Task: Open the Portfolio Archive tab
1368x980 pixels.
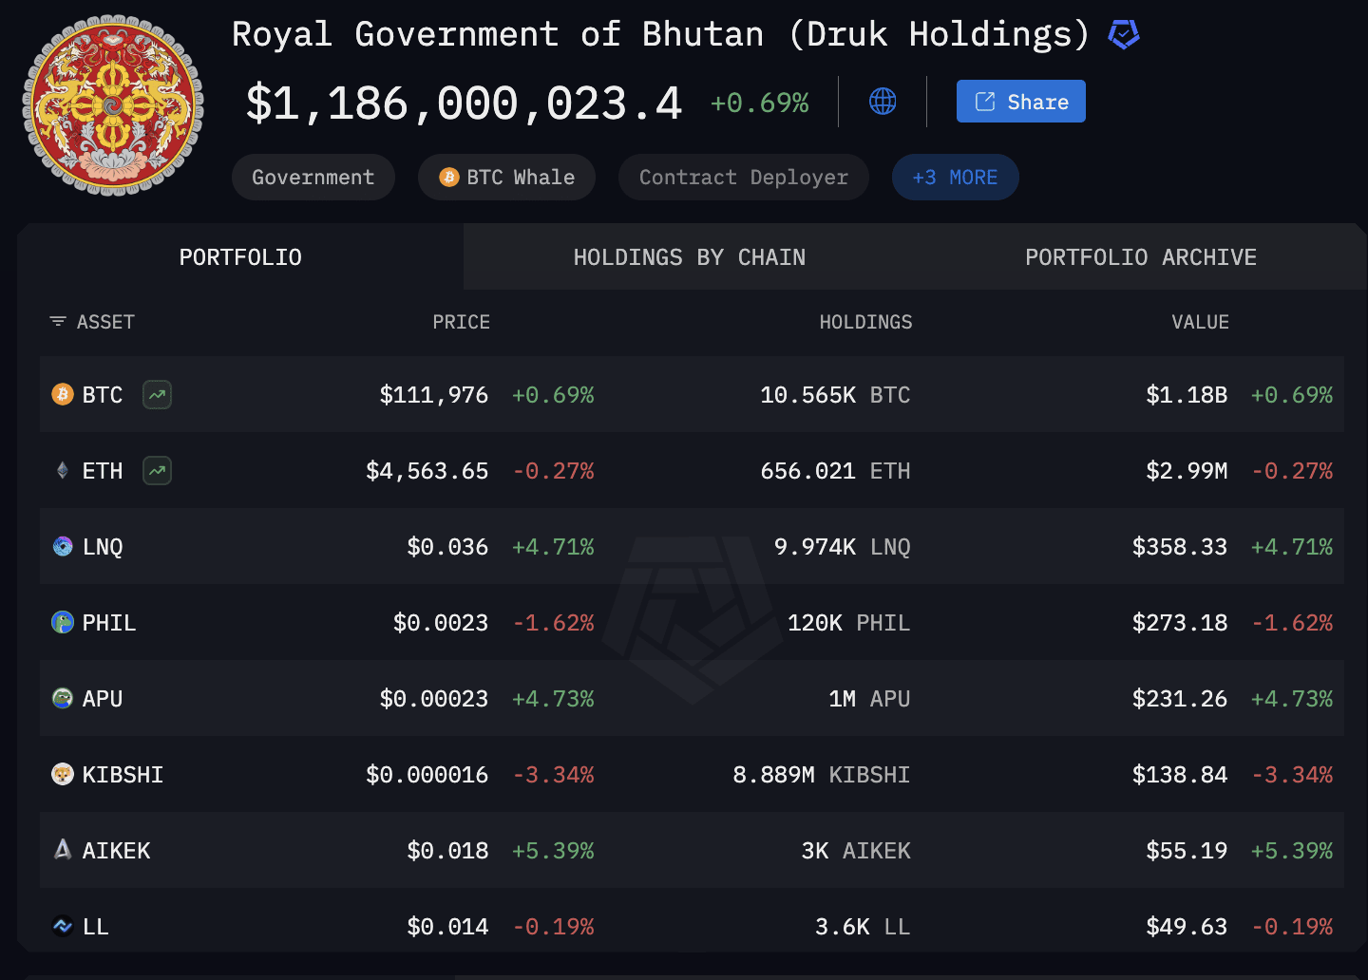Action: tap(1141, 257)
